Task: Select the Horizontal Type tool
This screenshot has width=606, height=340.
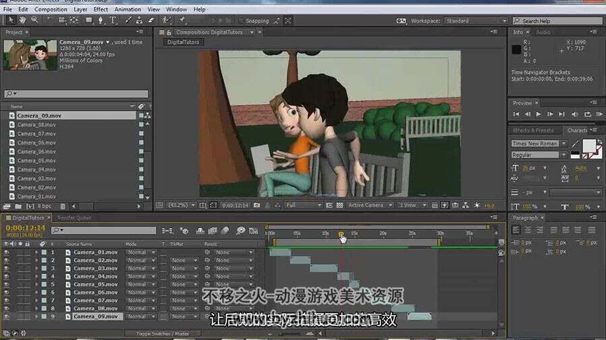Action: 113,20
